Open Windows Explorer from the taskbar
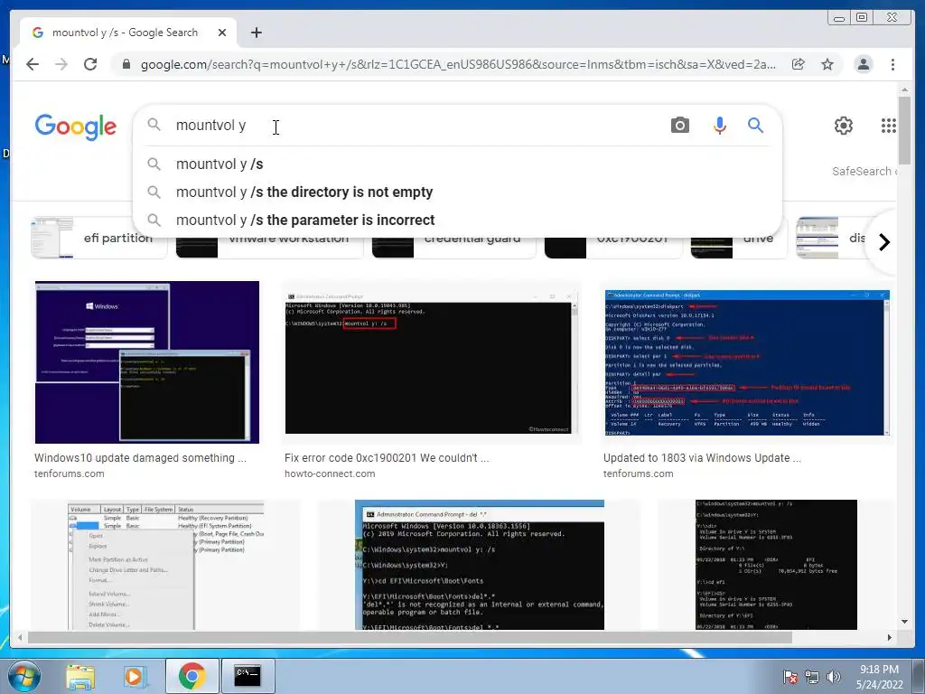 point(80,676)
